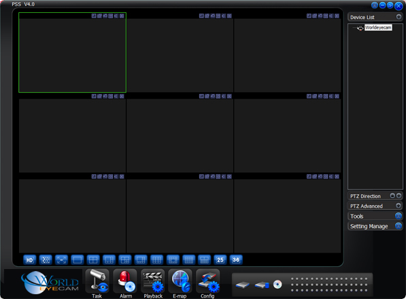Open the Config gear icon

208,281
